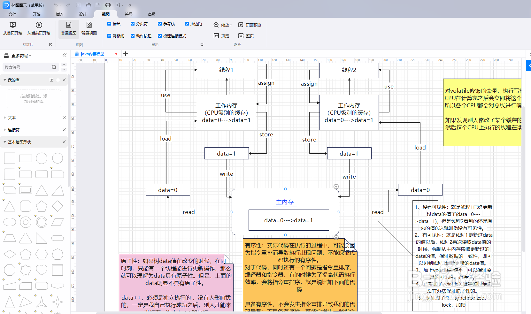The image size is (531, 314).
Task: Open the 设计 ribbon tab
Action: 83,14
